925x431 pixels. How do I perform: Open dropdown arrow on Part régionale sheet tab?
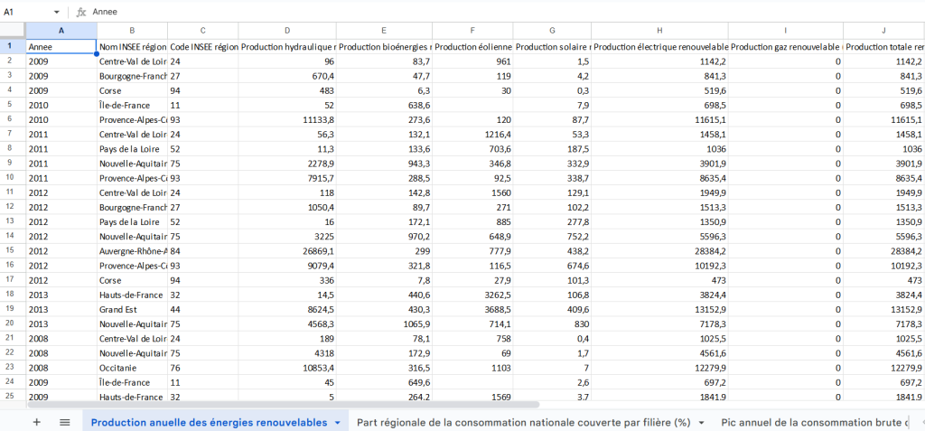coord(701,423)
